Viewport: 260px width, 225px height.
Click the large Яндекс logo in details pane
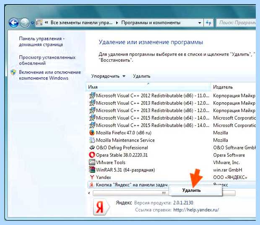(x=101, y=207)
